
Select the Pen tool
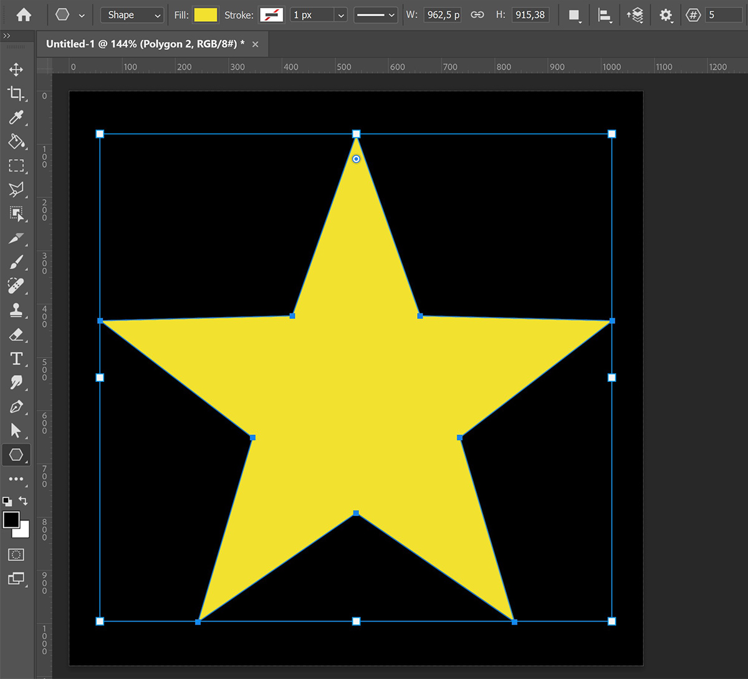click(16, 407)
